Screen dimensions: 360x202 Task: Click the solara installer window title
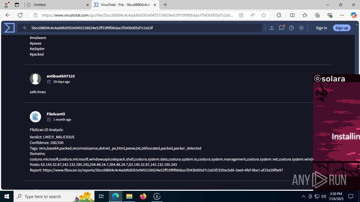333,79
